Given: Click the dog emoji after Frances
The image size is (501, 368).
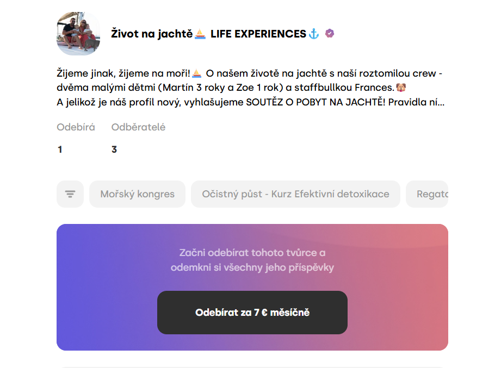Looking at the screenshot, I should point(401,87).
